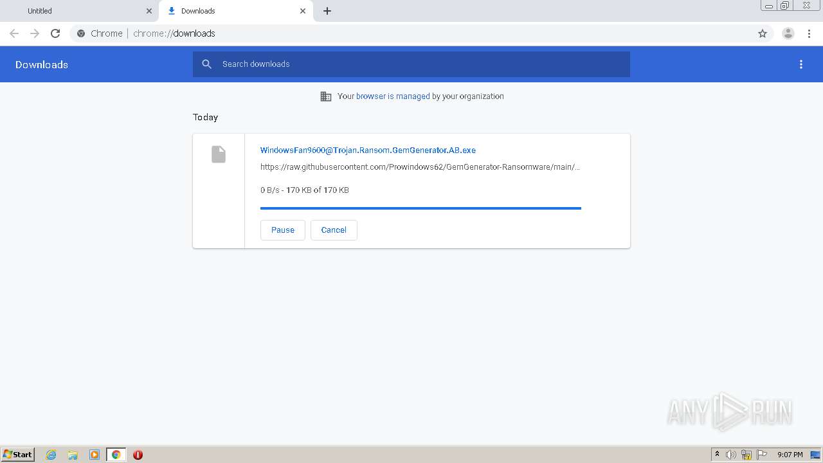
Task: Reload the page with the refresh icon
Action: [x=55, y=33]
